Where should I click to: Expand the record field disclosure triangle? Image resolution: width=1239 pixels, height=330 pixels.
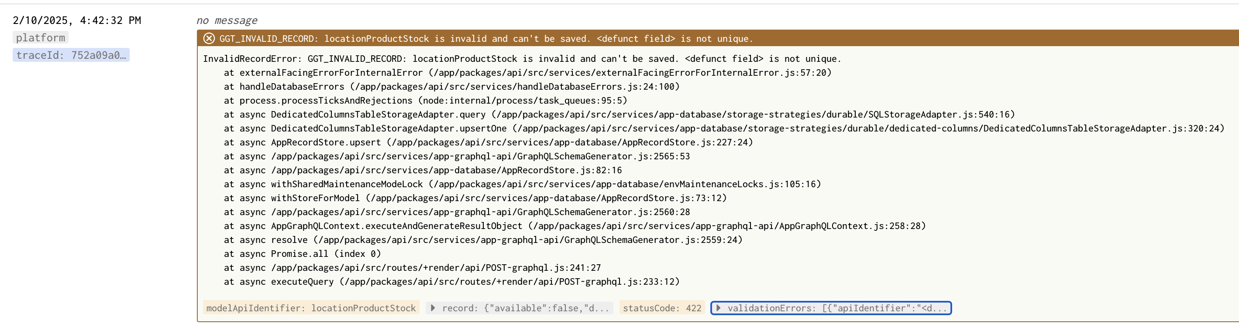pos(433,308)
